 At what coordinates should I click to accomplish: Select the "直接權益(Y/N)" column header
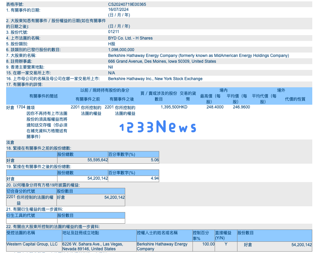click(x=223, y=236)
